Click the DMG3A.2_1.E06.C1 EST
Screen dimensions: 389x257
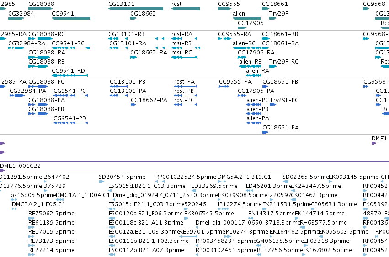tap(14, 209)
